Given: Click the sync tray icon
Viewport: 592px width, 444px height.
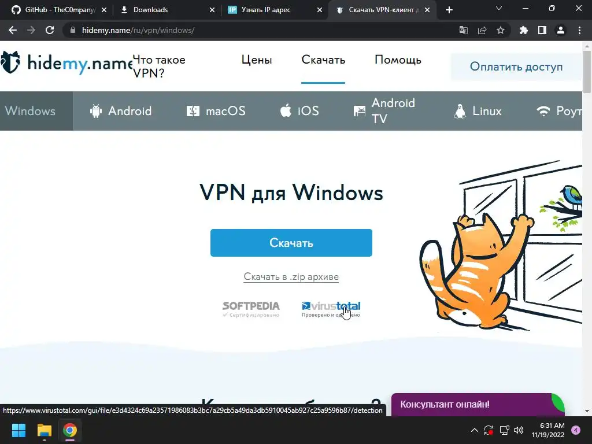Looking at the screenshot, I should [x=488, y=430].
